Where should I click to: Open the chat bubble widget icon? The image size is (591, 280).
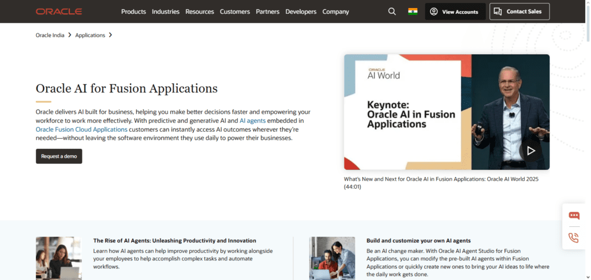(x=574, y=215)
